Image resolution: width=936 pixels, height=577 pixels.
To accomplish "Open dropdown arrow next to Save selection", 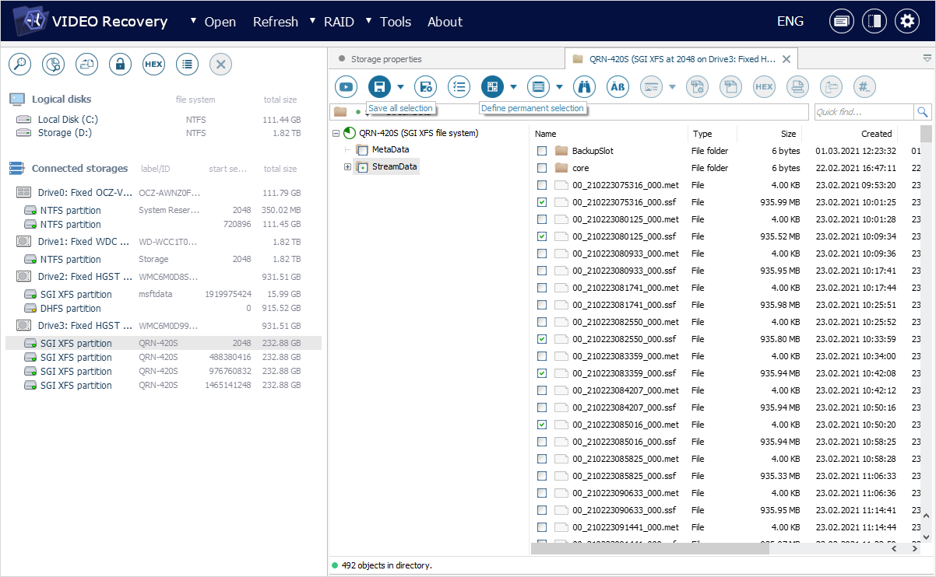I will (400, 86).
